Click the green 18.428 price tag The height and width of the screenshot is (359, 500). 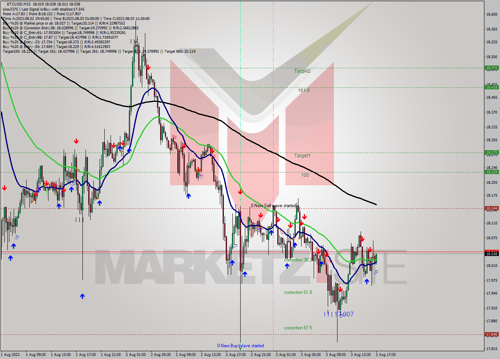491,87
